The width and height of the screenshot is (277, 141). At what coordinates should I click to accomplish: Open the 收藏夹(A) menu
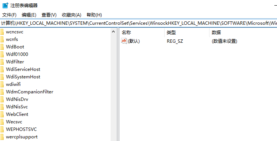pyautogui.click(x=72, y=15)
